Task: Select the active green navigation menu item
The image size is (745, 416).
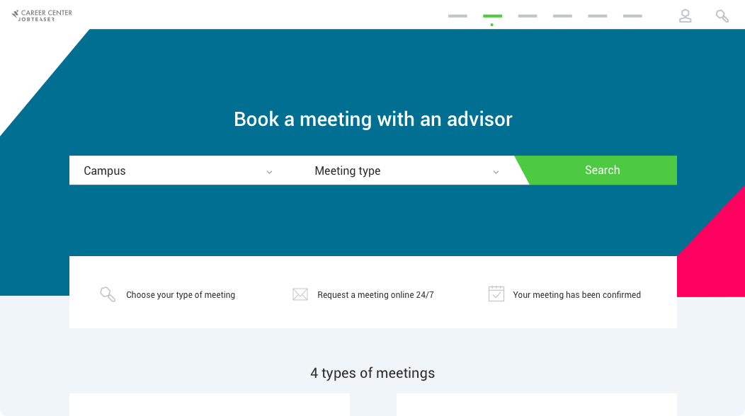Action: pos(492,16)
